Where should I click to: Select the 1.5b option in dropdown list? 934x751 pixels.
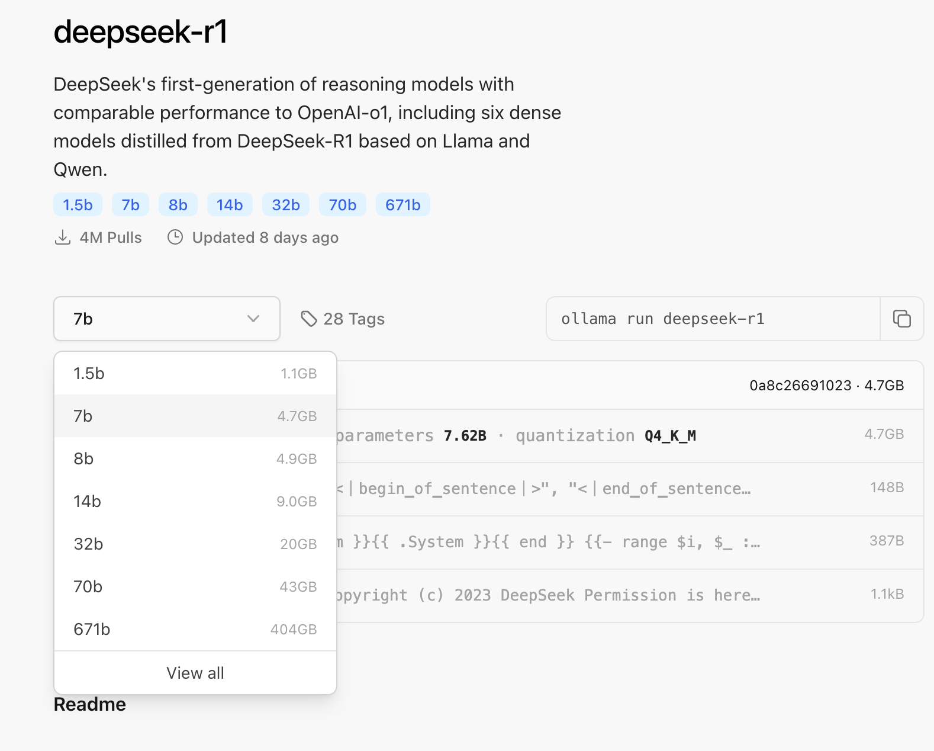tap(195, 374)
